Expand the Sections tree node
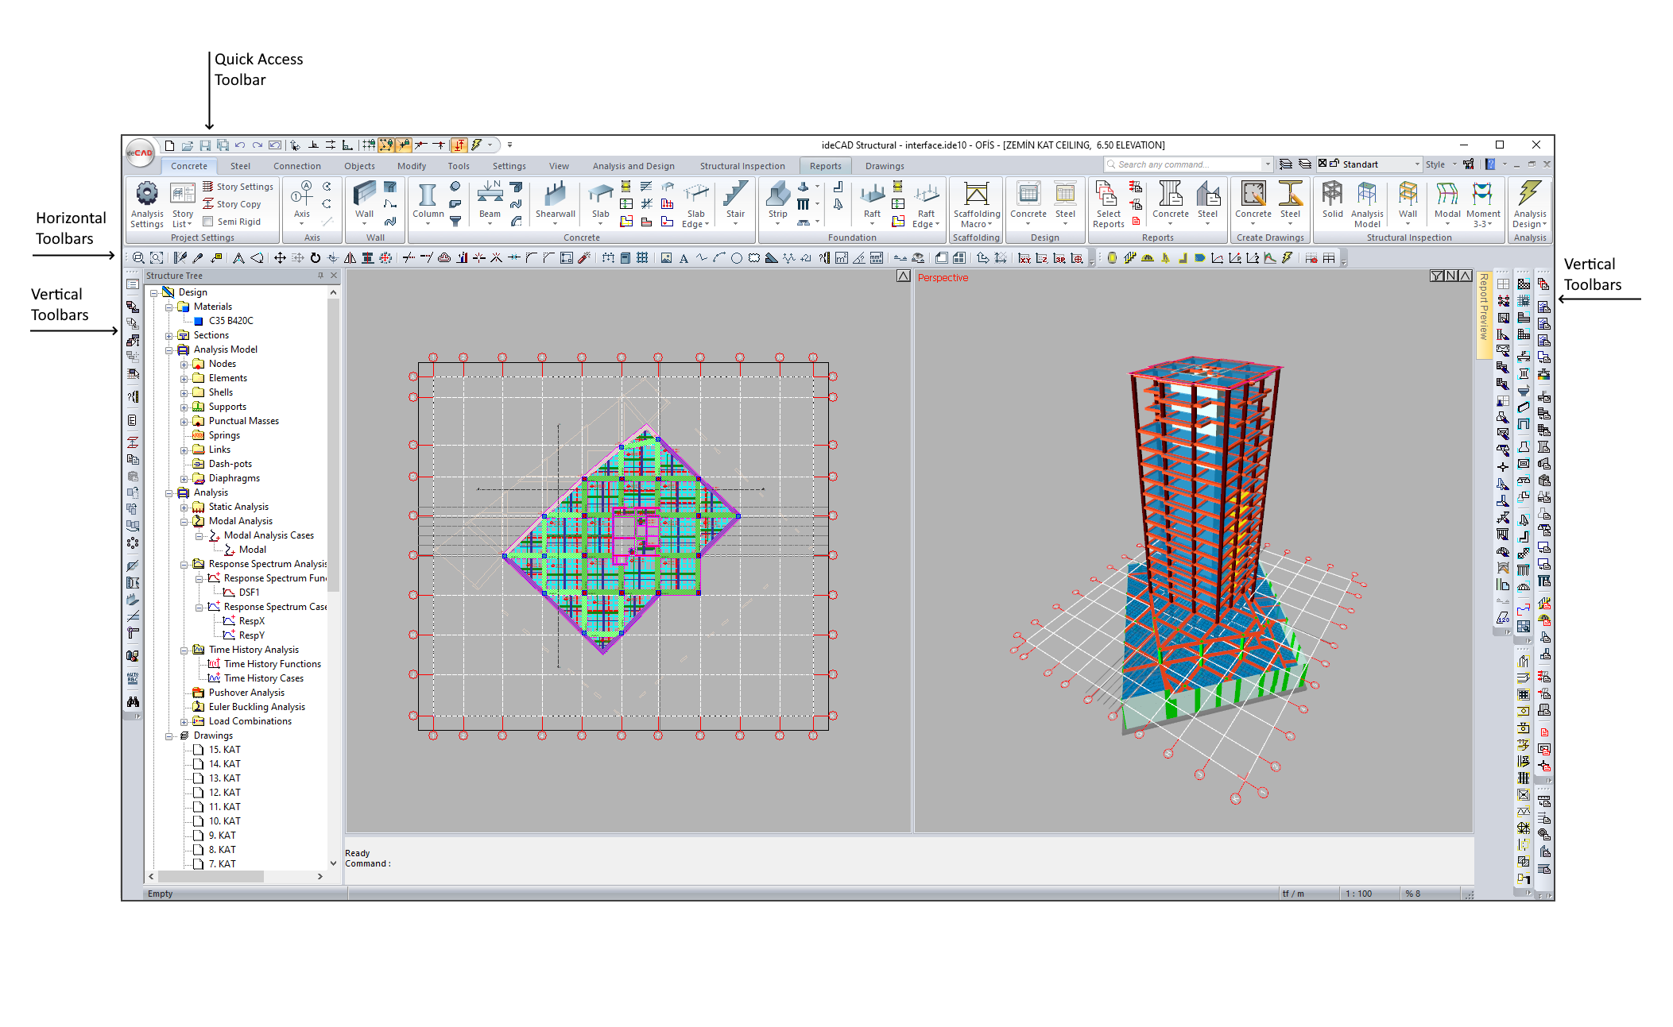This screenshot has height=1027, width=1673. tap(169, 336)
